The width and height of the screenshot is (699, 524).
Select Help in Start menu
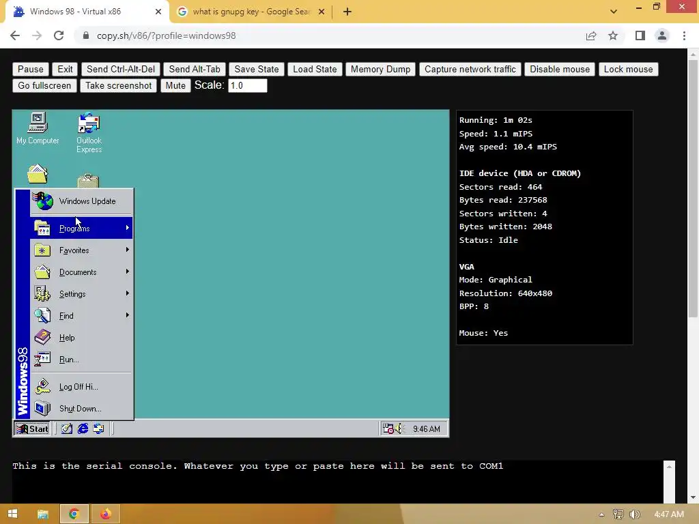click(x=82, y=337)
